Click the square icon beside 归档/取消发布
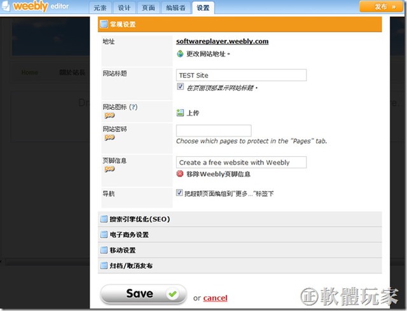 pos(104,265)
